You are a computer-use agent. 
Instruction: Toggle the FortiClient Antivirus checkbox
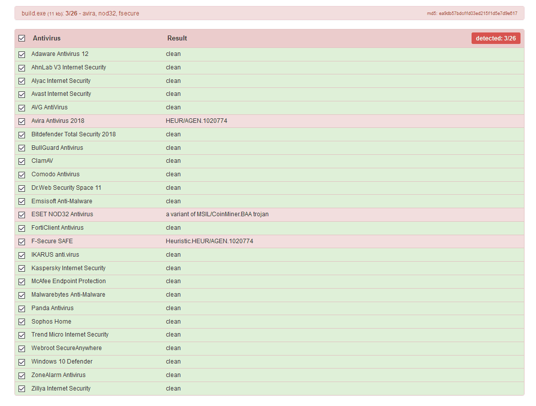click(x=22, y=228)
